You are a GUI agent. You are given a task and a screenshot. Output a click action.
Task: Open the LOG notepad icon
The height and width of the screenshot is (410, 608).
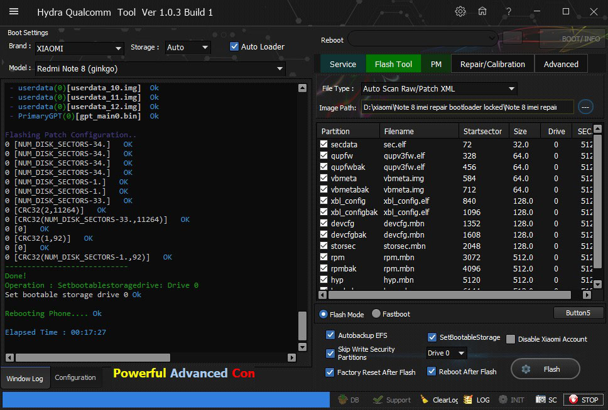(469, 399)
